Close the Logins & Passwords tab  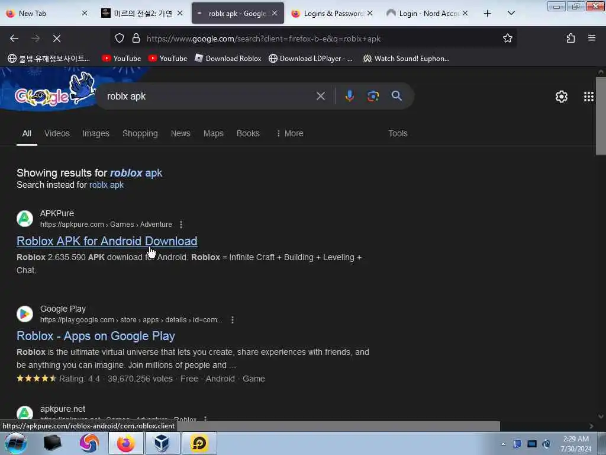tap(370, 14)
